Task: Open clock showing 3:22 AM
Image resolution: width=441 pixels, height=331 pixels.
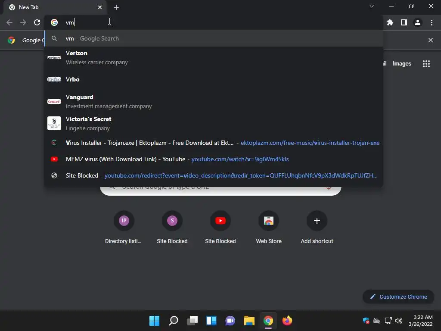Action: point(421,321)
